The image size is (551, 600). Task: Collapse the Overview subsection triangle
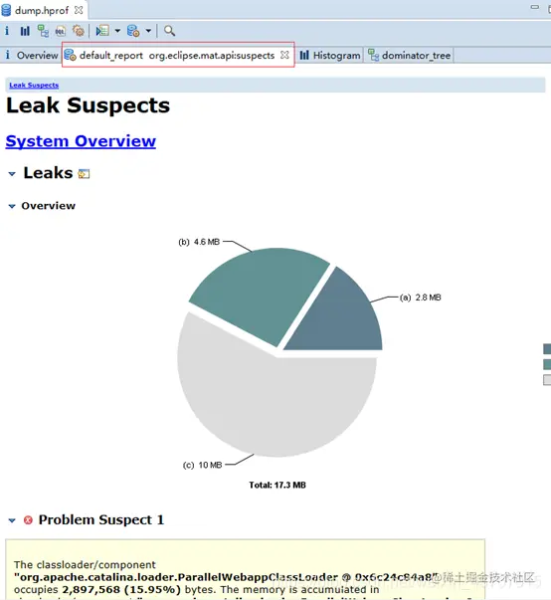coord(12,206)
